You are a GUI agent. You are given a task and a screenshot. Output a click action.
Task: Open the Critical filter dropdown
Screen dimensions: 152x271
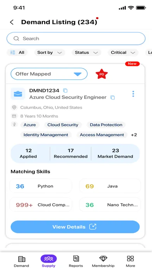tap(123, 53)
